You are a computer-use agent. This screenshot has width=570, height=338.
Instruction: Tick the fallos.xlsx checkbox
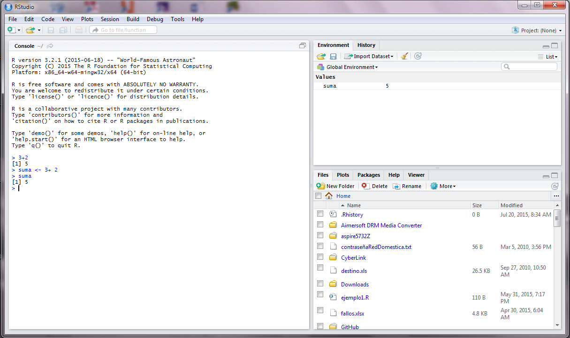(320, 310)
